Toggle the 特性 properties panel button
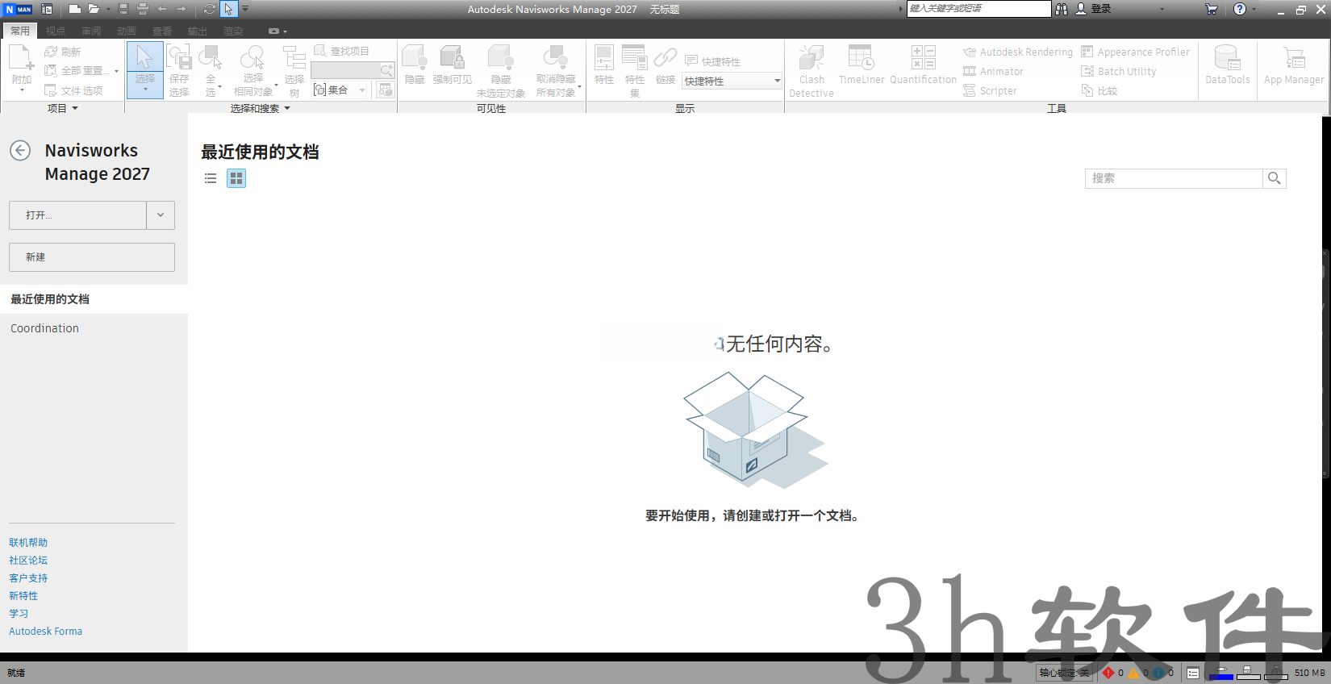 point(604,65)
